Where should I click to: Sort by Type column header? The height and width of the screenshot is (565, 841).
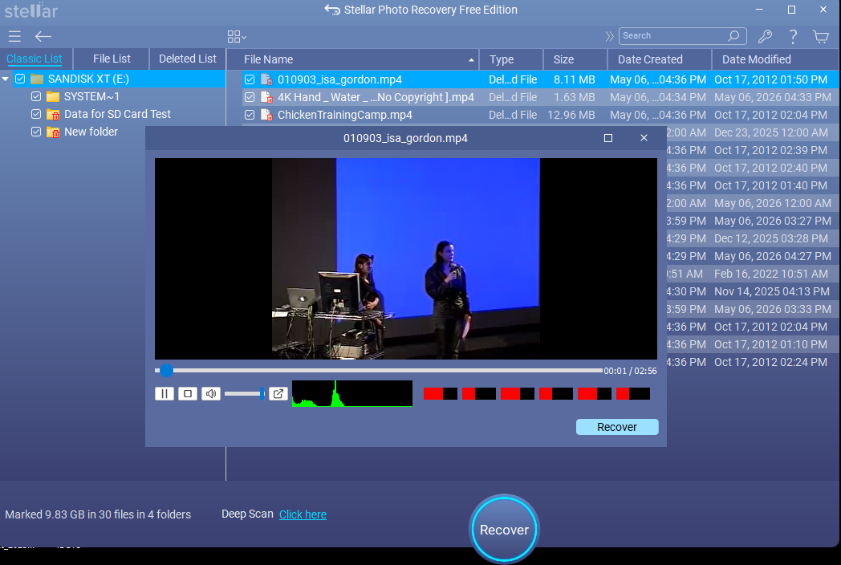coord(511,59)
